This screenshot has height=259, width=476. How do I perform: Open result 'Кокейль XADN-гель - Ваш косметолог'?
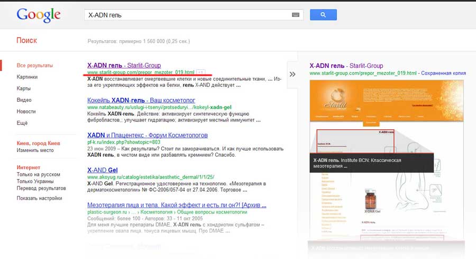point(141,100)
